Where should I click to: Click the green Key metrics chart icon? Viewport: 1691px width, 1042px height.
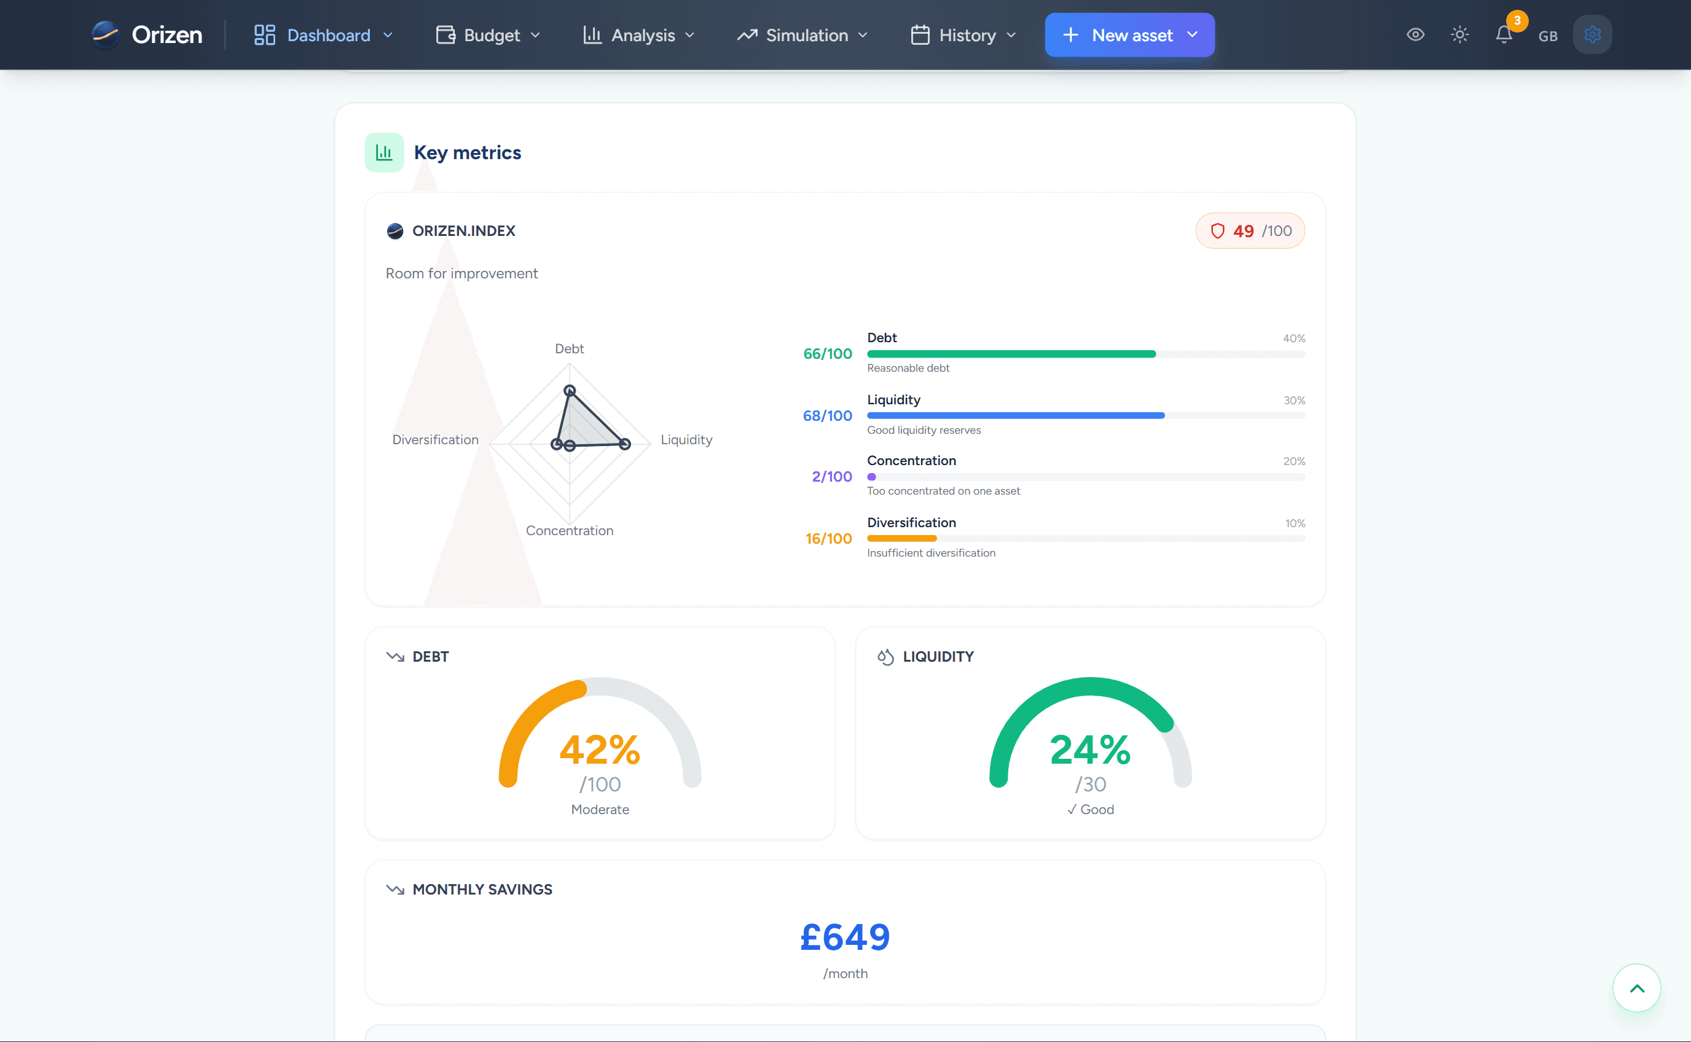(384, 152)
